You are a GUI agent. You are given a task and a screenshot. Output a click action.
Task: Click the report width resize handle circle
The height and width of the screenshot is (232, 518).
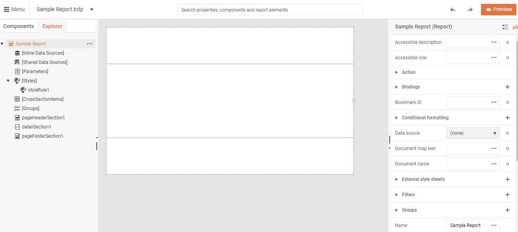[354, 101]
